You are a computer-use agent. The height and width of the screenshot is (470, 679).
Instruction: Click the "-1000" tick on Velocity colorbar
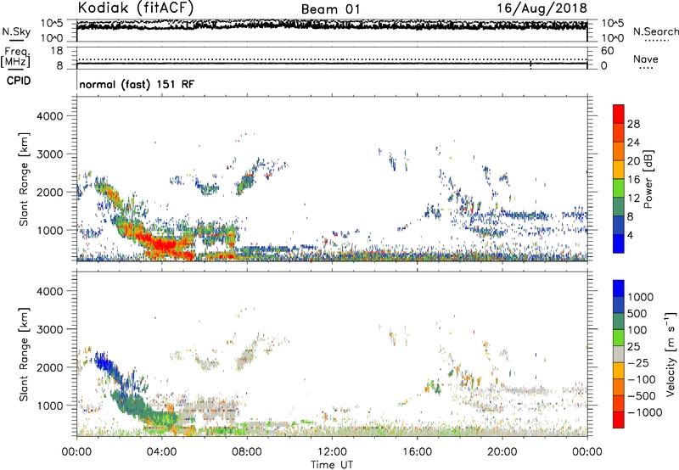tap(645, 412)
